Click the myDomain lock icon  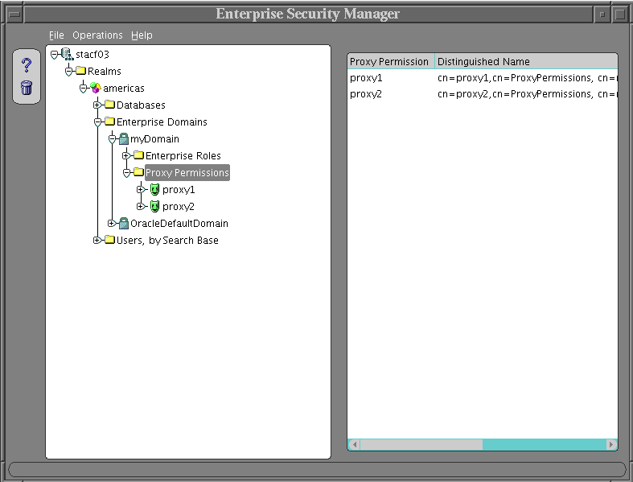(x=124, y=139)
